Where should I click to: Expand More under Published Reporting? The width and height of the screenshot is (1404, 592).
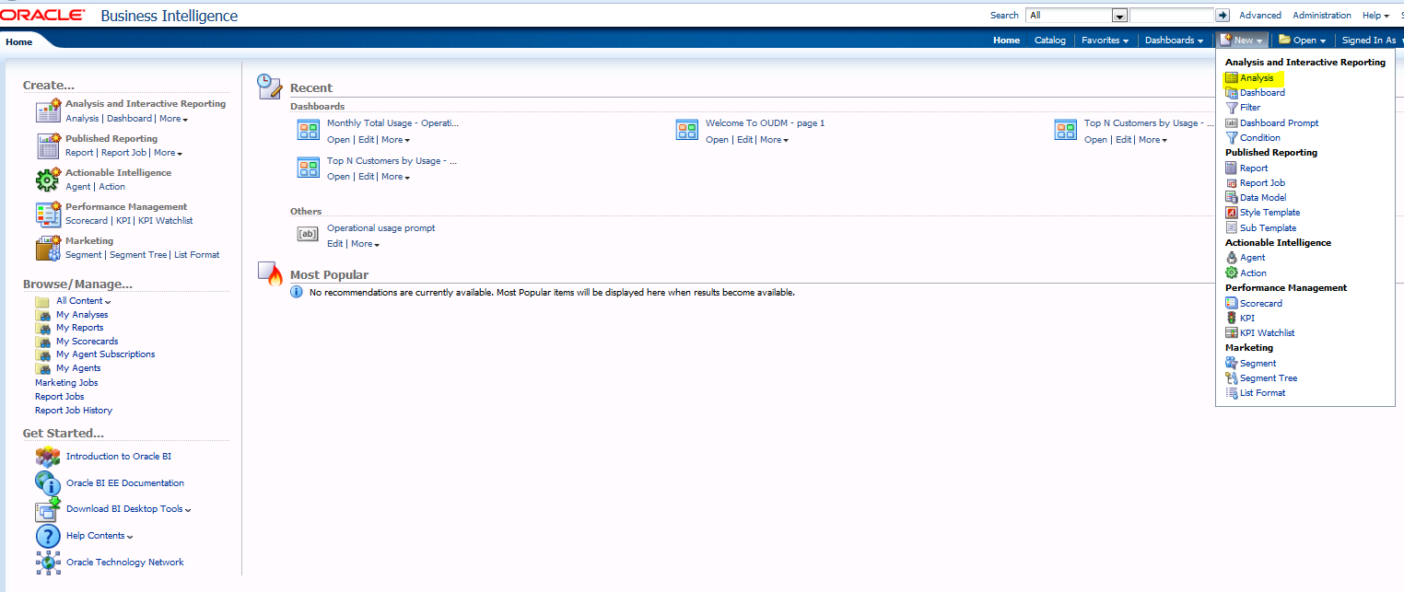pos(168,153)
